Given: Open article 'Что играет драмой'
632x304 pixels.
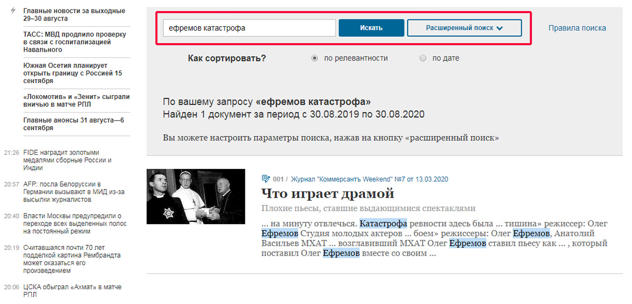Looking at the screenshot, I should 328,193.
